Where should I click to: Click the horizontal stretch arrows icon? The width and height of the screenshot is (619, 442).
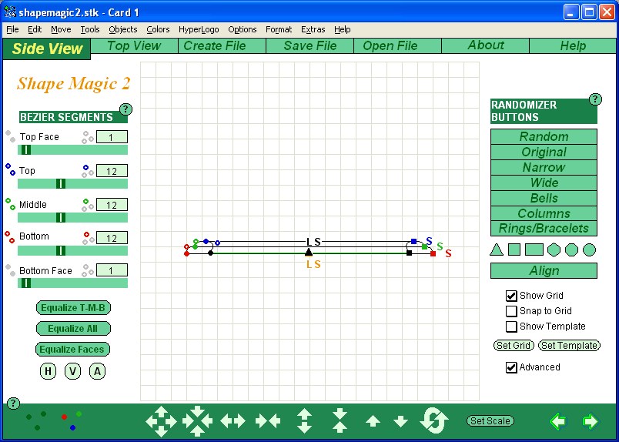[233, 421]
